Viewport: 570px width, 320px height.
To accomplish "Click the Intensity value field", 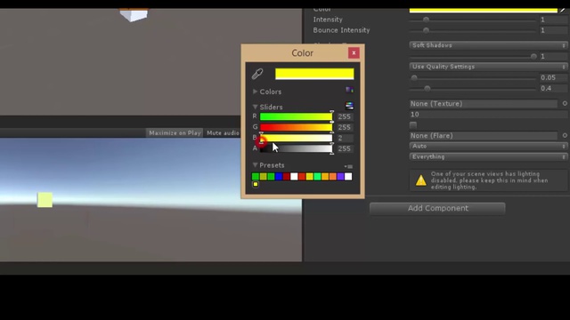I will tap(553, 20).
